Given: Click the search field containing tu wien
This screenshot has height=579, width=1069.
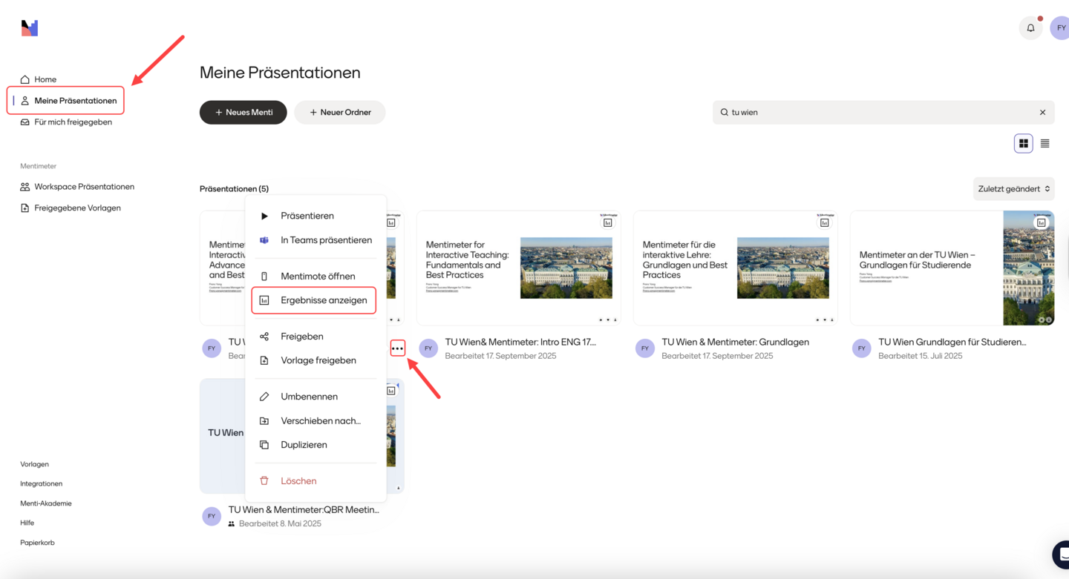Looking at the screenshot, I should click(x=876, y=113).
